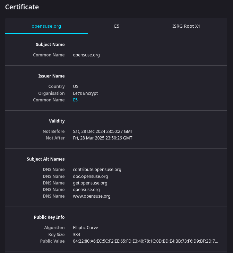
Task: Click contribute.opensuse.org DNS name entry
Action: click(97, 170)
